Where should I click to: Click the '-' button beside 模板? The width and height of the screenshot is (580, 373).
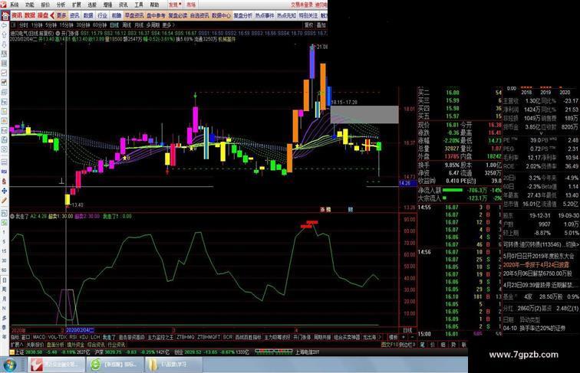point(412,337)
